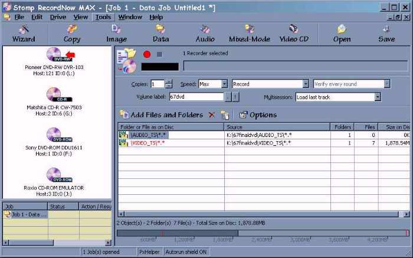This screenshot has height=258, width=413.
Task: Open the Options button
Action: [258, 115]
